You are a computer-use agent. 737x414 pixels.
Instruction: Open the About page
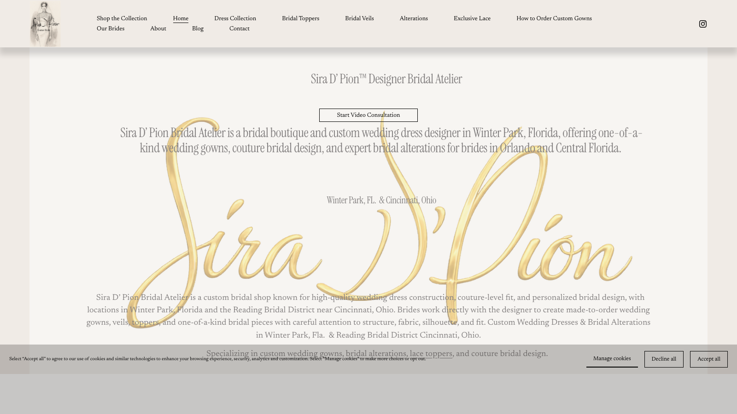tap(158, 29)
